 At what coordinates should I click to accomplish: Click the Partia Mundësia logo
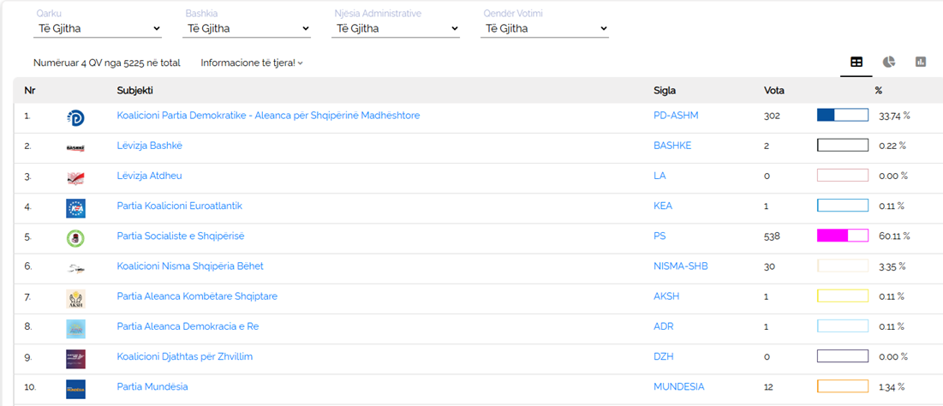point(75,389)
